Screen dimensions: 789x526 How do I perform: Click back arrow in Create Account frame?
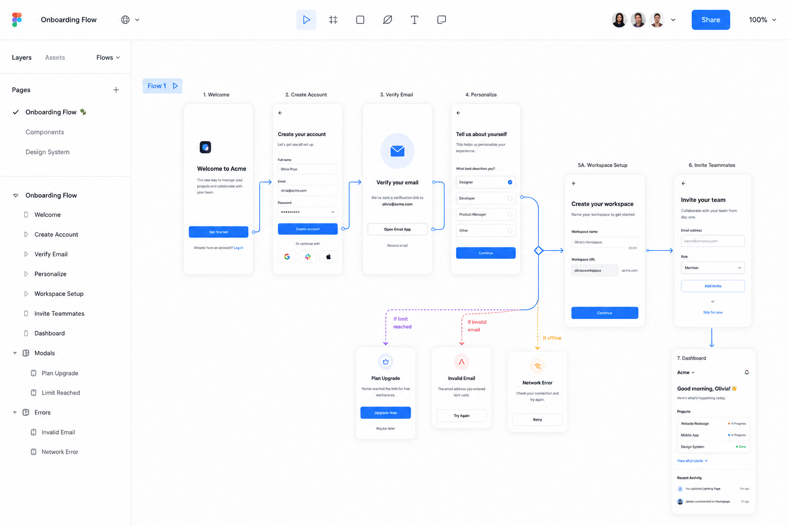[x=280, y=113]
